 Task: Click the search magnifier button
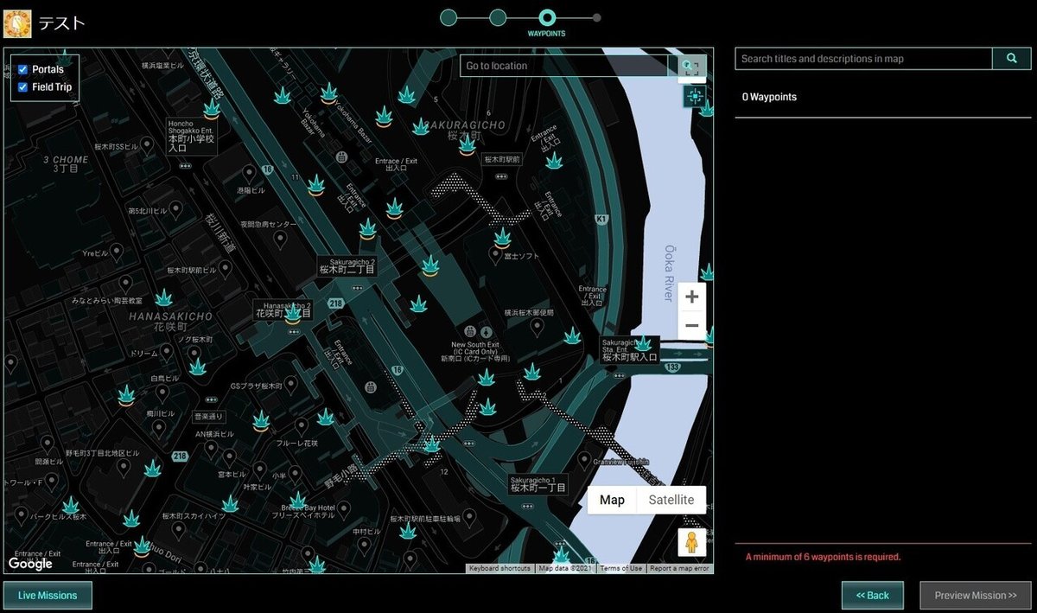[1012, 59]
